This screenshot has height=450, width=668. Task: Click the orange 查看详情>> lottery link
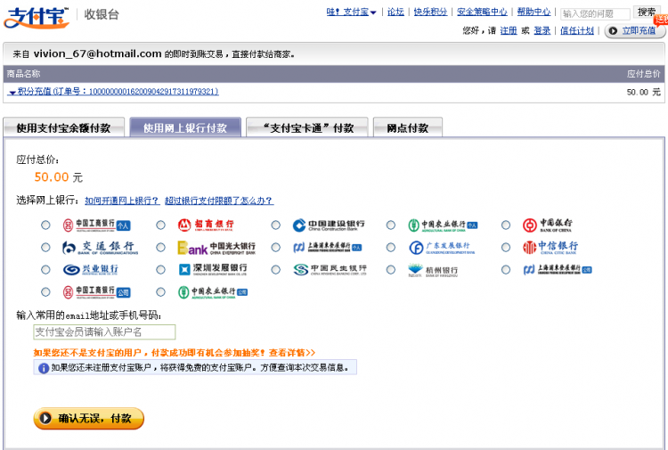pos(292,353)
